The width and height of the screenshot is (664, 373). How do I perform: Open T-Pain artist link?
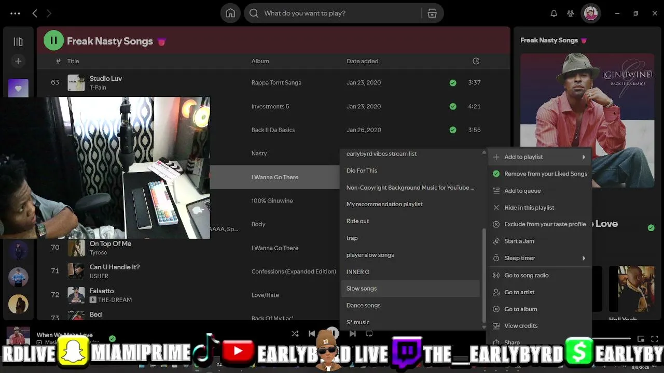tap(98, 88)
